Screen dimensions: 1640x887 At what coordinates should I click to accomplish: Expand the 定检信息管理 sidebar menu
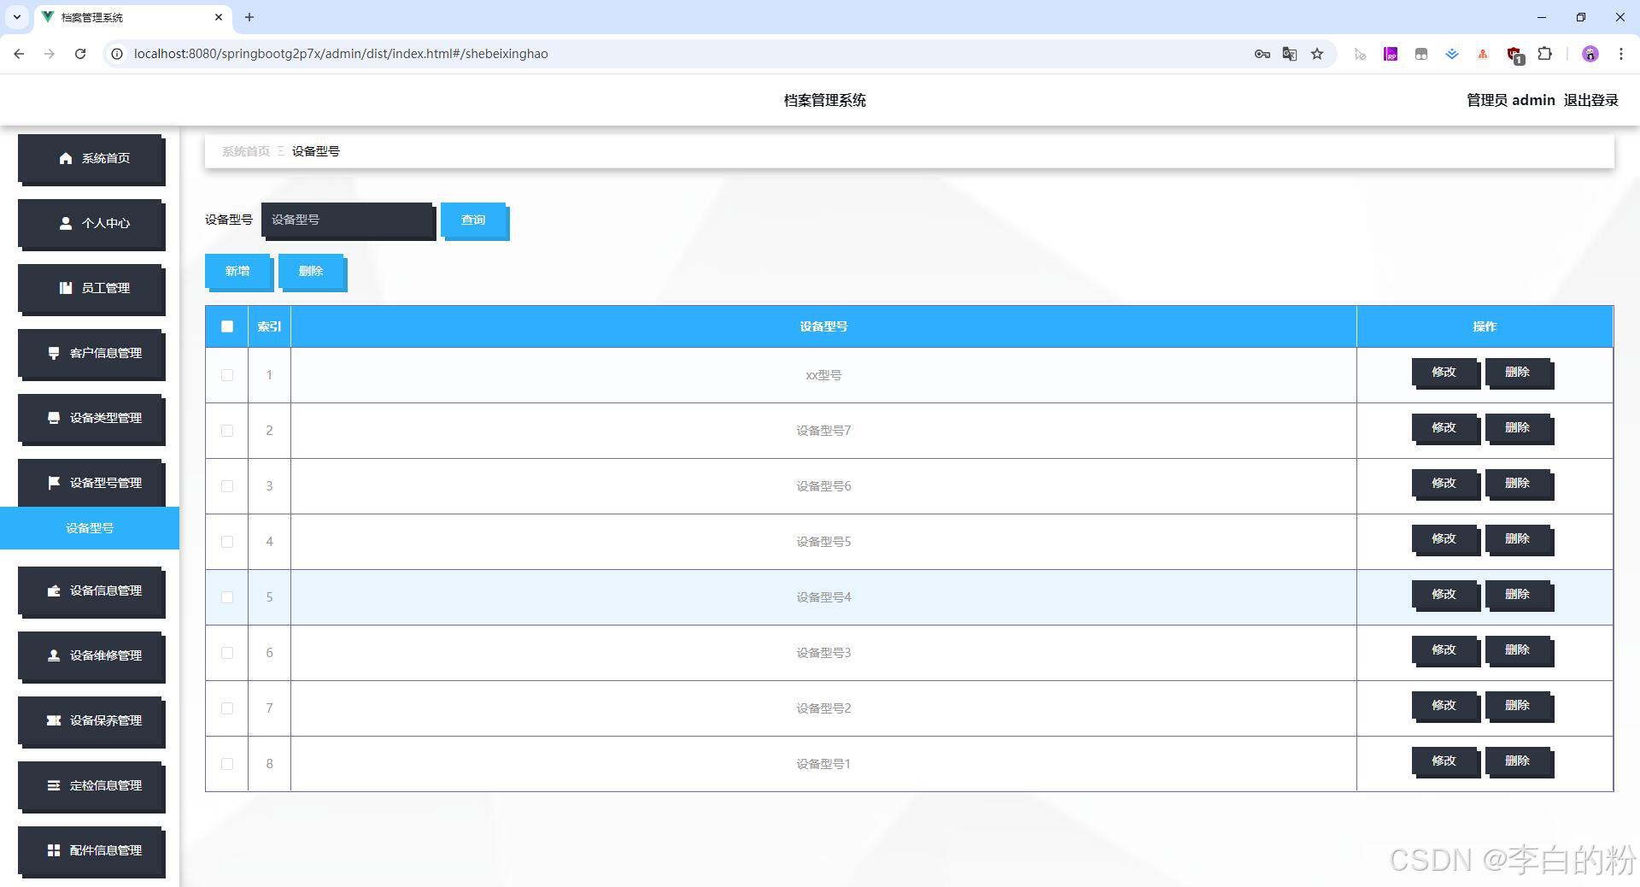tap(91, 786)
